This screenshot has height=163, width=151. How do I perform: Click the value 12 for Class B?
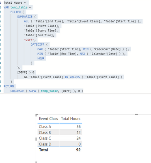pos(78,132)
